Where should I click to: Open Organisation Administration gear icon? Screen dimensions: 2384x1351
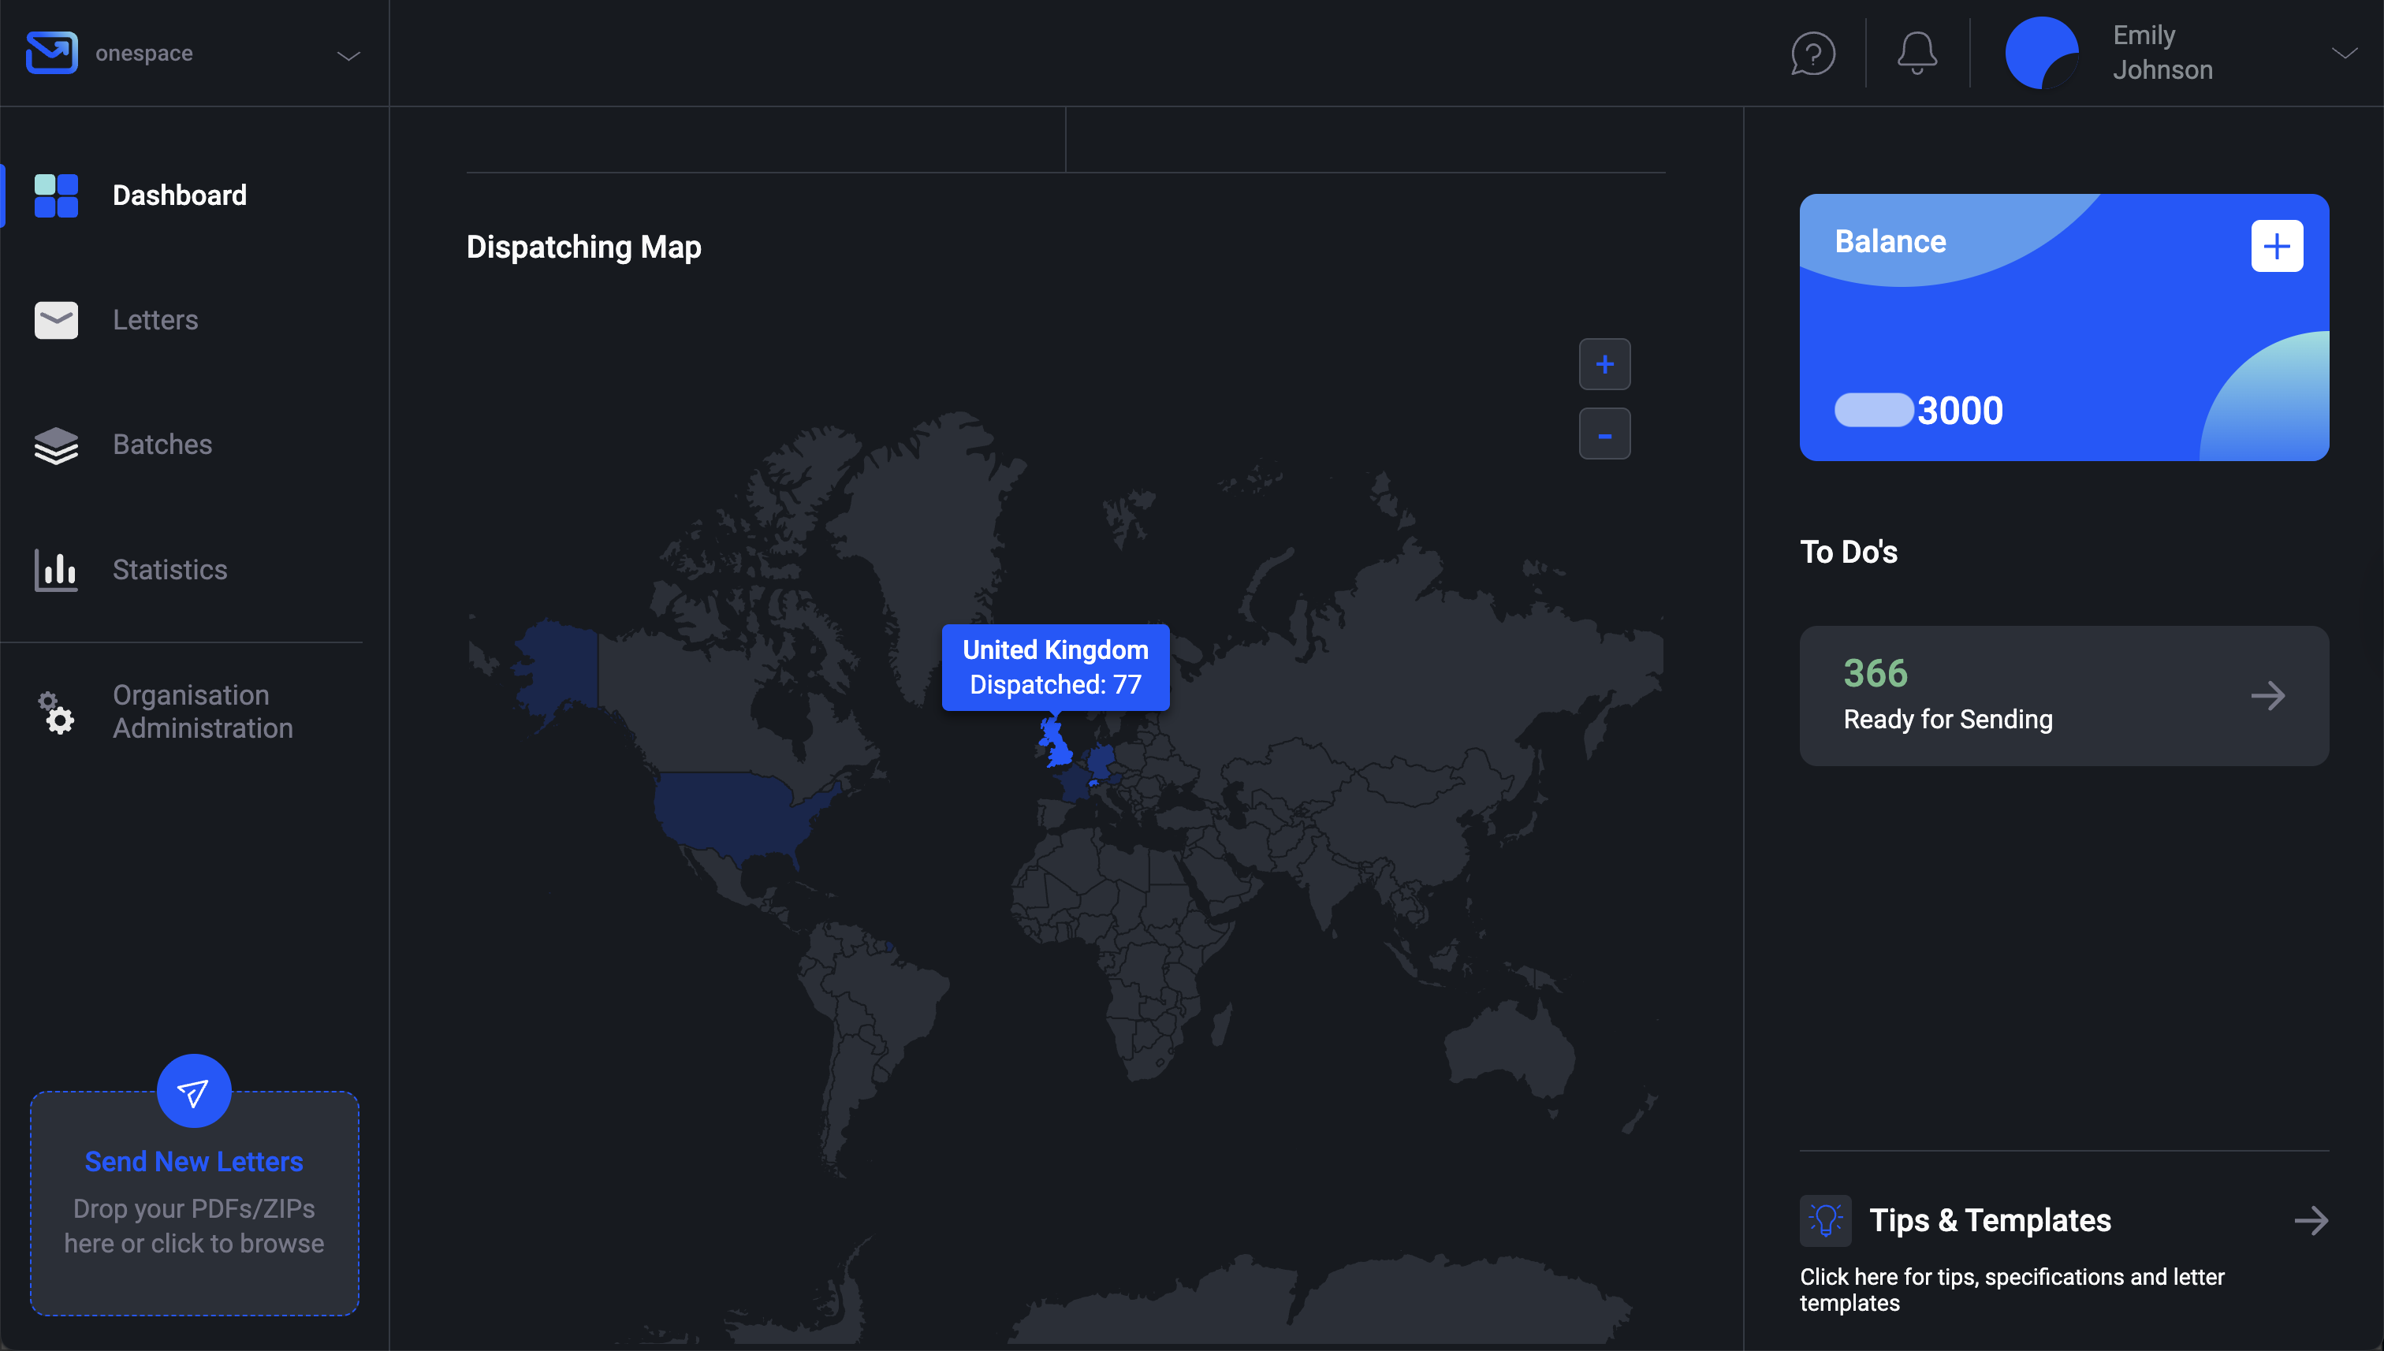tap(56, 711)
